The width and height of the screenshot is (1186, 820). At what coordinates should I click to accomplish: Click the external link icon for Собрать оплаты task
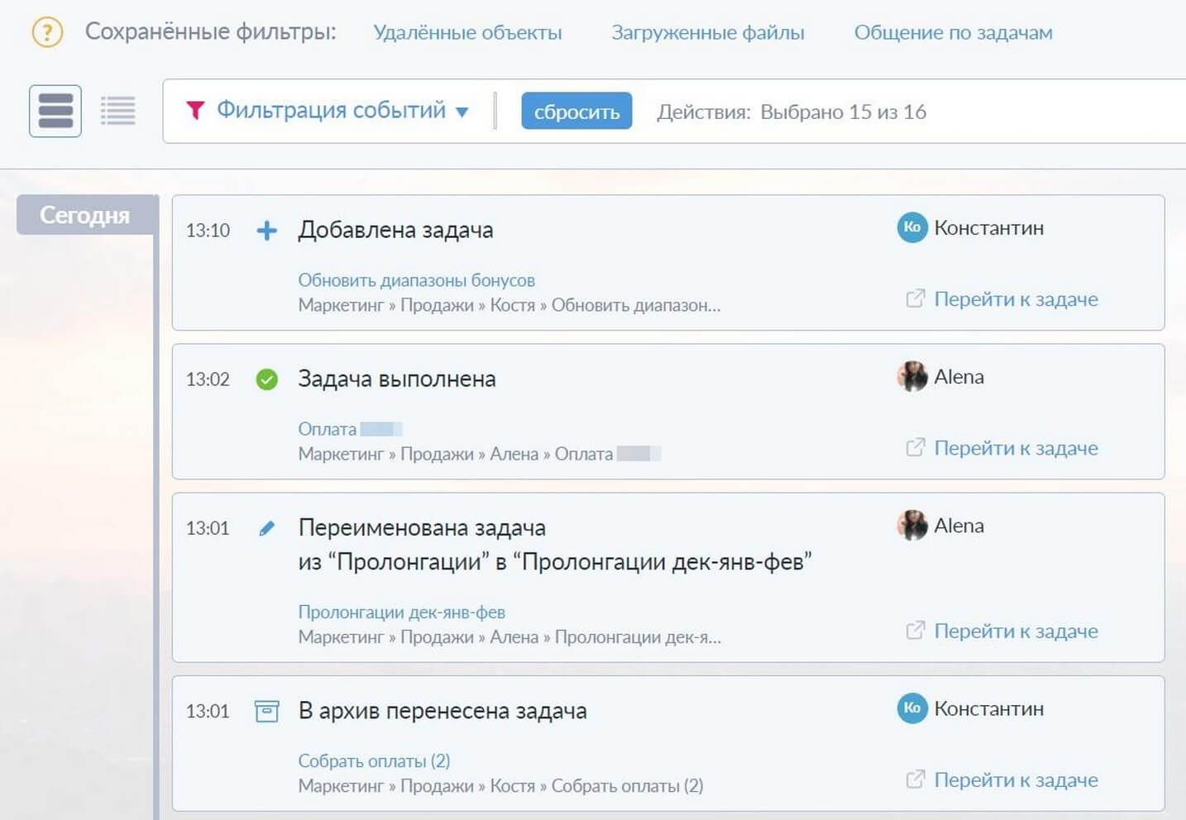[915, 779]
